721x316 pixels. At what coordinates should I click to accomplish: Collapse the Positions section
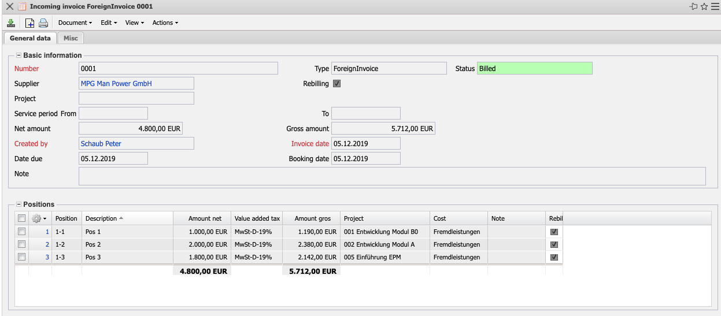click(x=19, y=205)
